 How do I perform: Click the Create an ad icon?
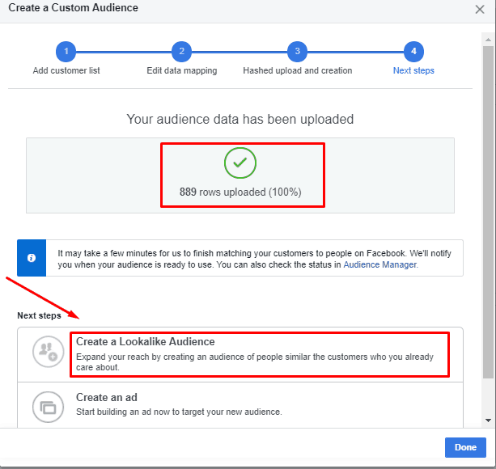coord(49,407)
